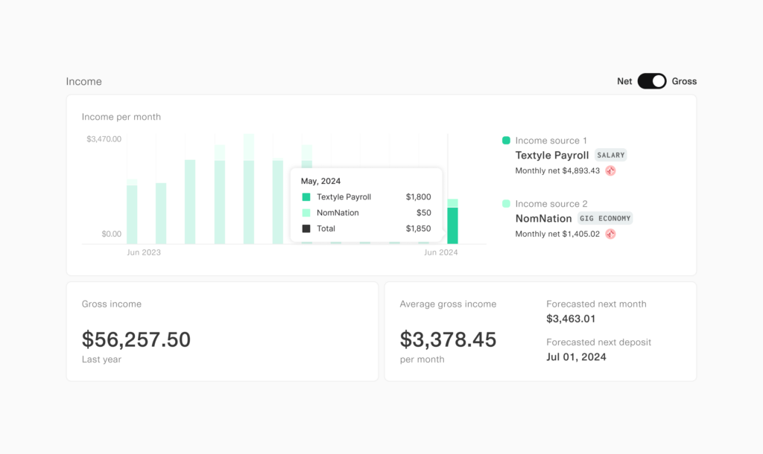Toggle the Net/Gross income switch
Image resolution: width=763 pixels, height=454 pixels.
(x=652, y=81)
